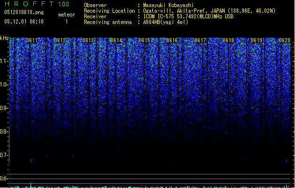295x188 pixels.
Task: Click the 1.0 frequency axis label
Action: point(4,85)
